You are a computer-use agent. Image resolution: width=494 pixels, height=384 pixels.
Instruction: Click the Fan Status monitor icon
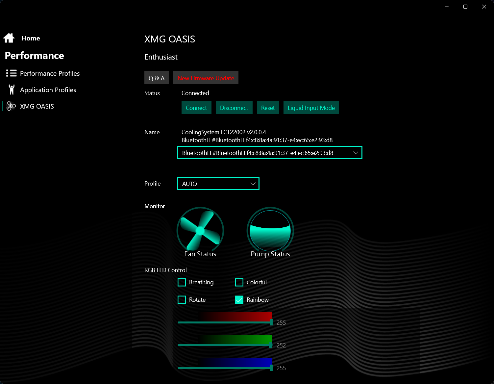coord(200,230)
